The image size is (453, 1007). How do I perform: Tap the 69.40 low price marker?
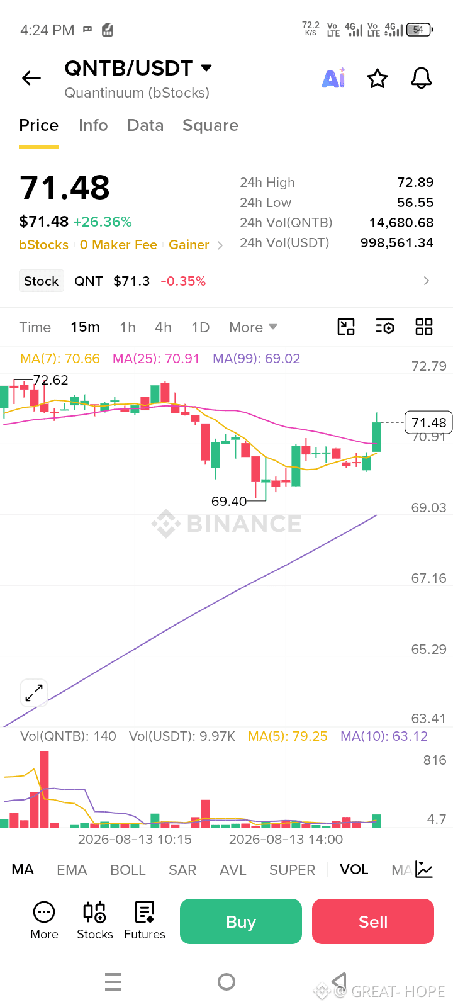[x=229, y=502]
